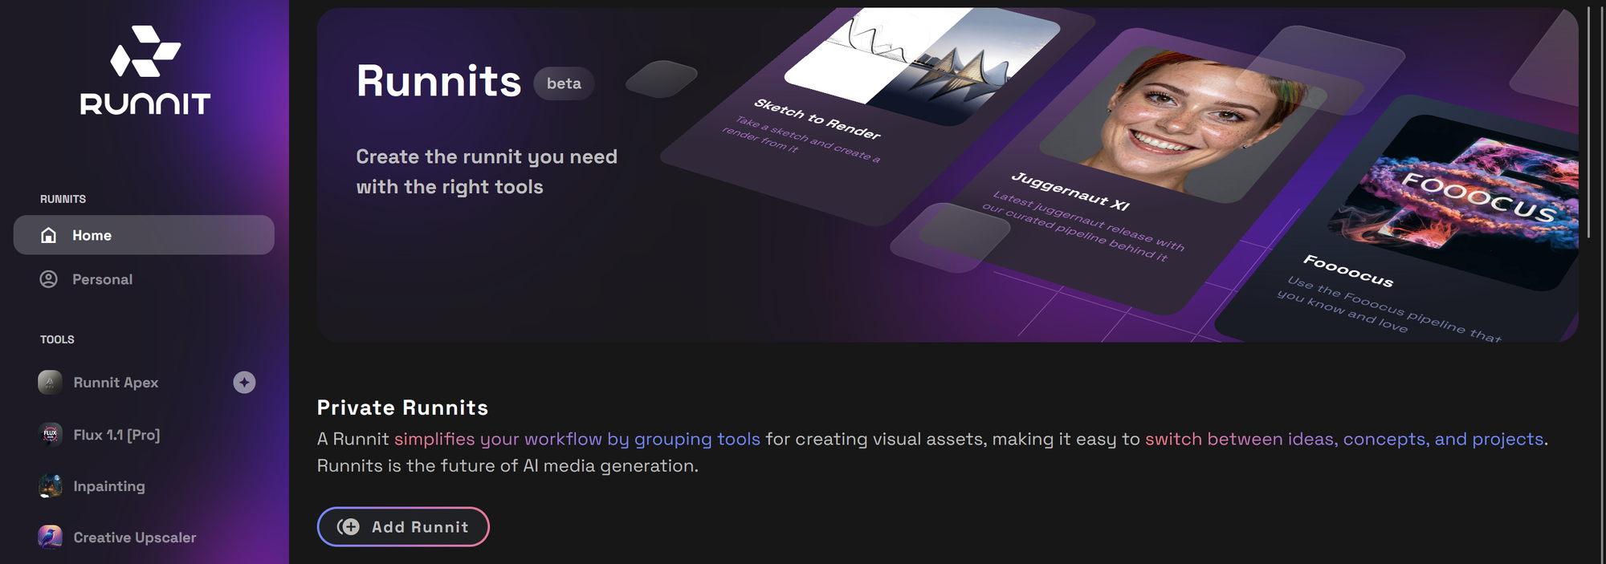Click the Sketch to Render card title
Image resolution: width=1606 pixels, height=564 pixels.
coord(817,119)
